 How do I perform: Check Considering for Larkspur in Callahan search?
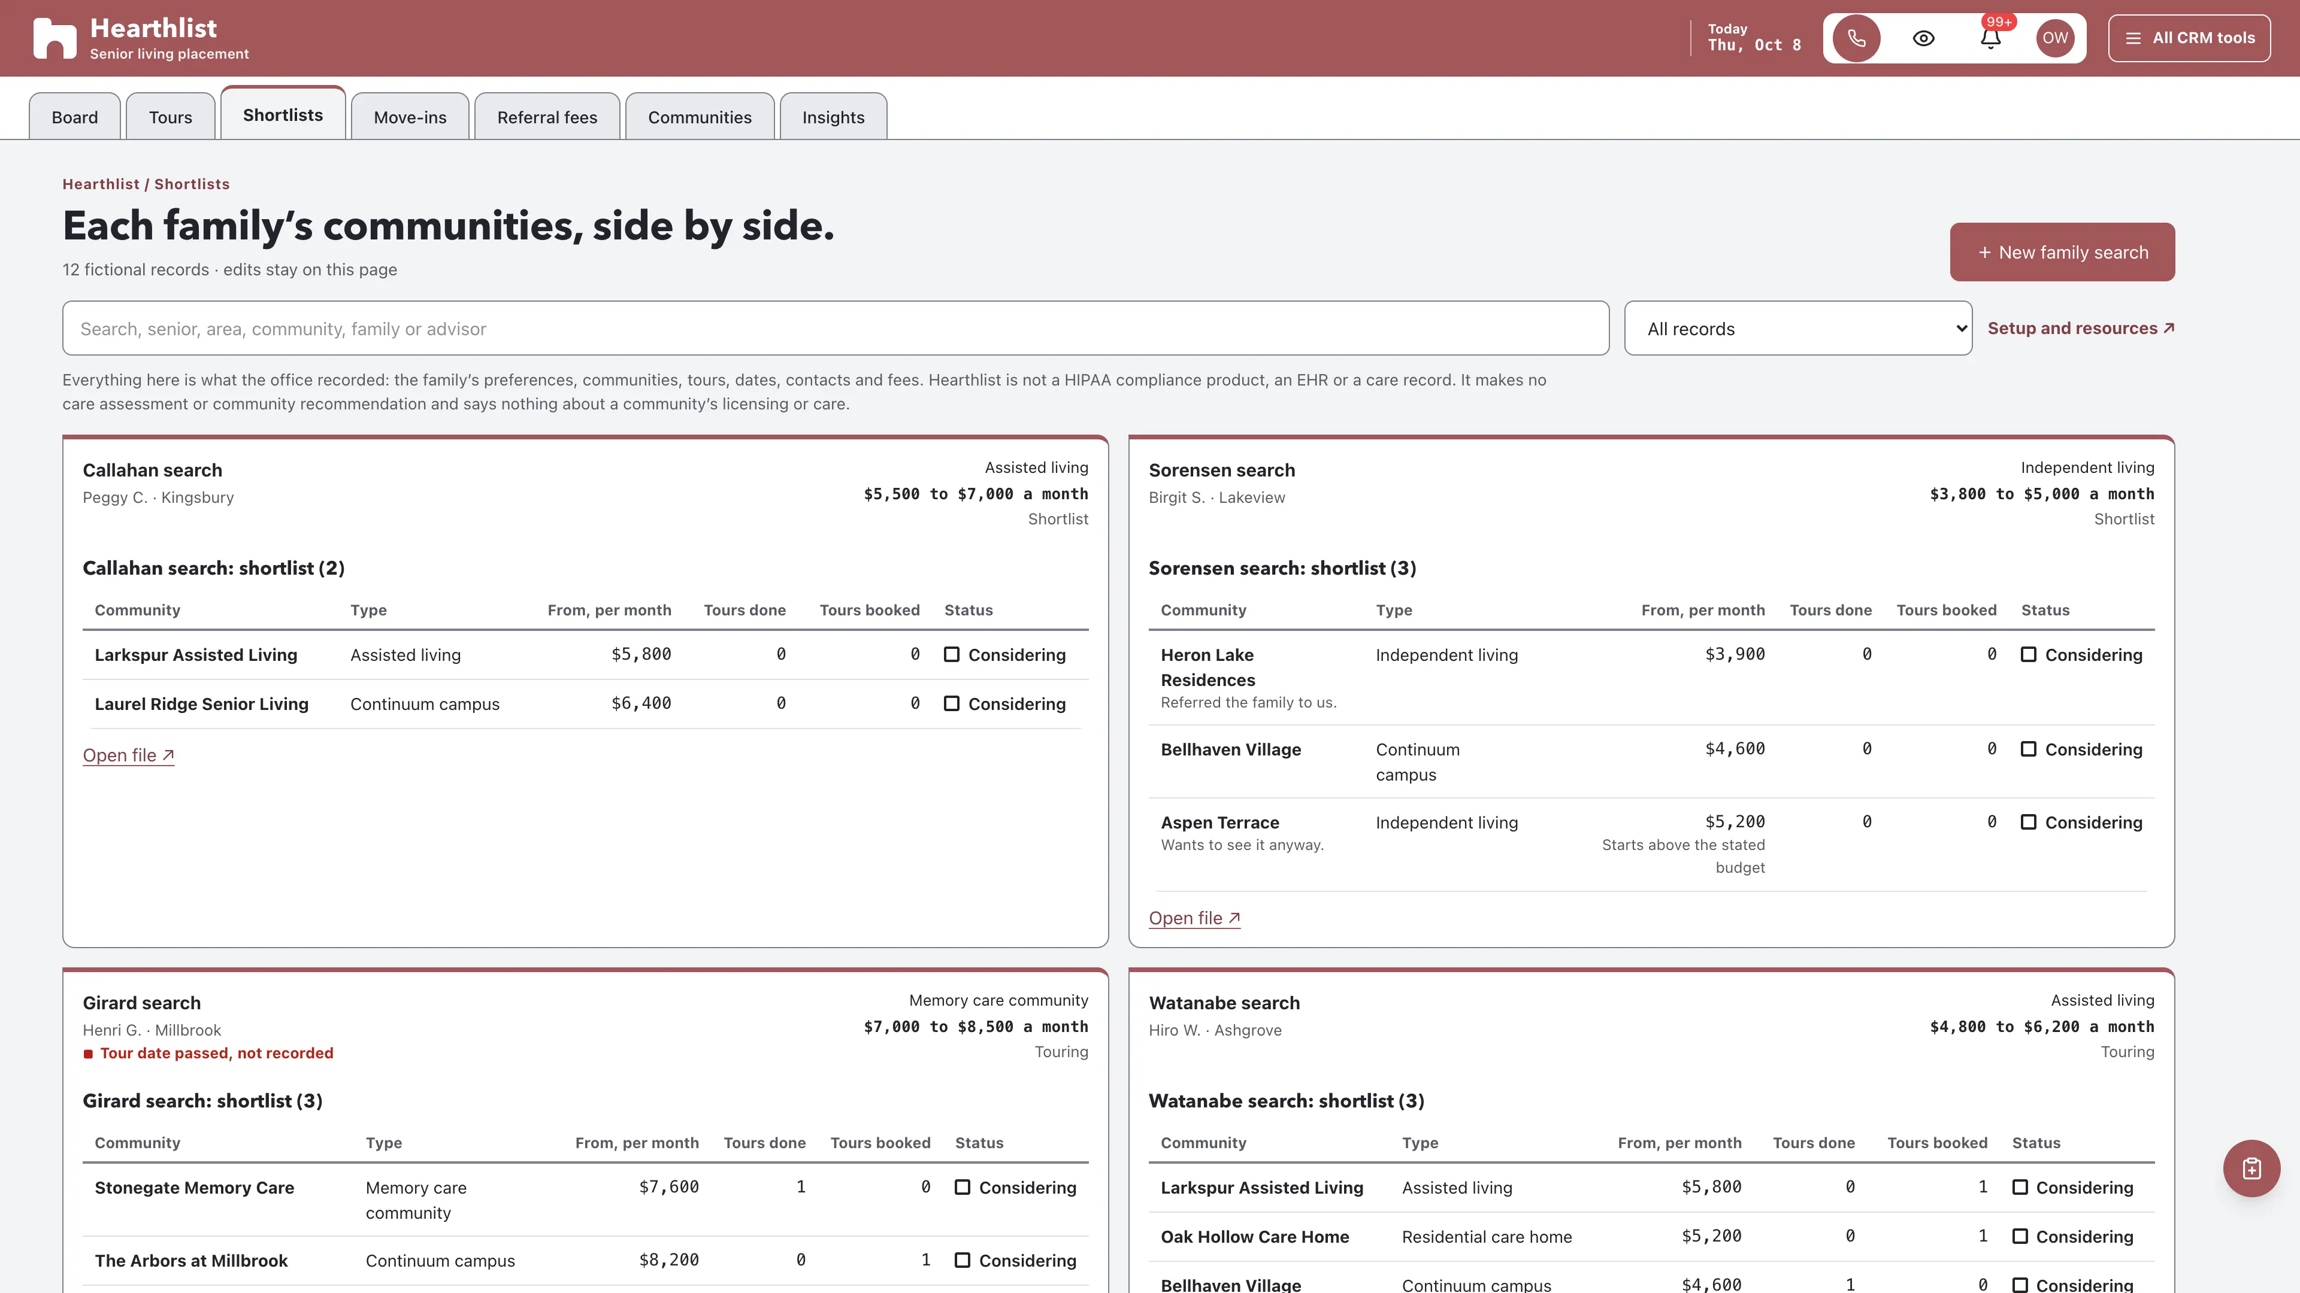coord(952,655)
